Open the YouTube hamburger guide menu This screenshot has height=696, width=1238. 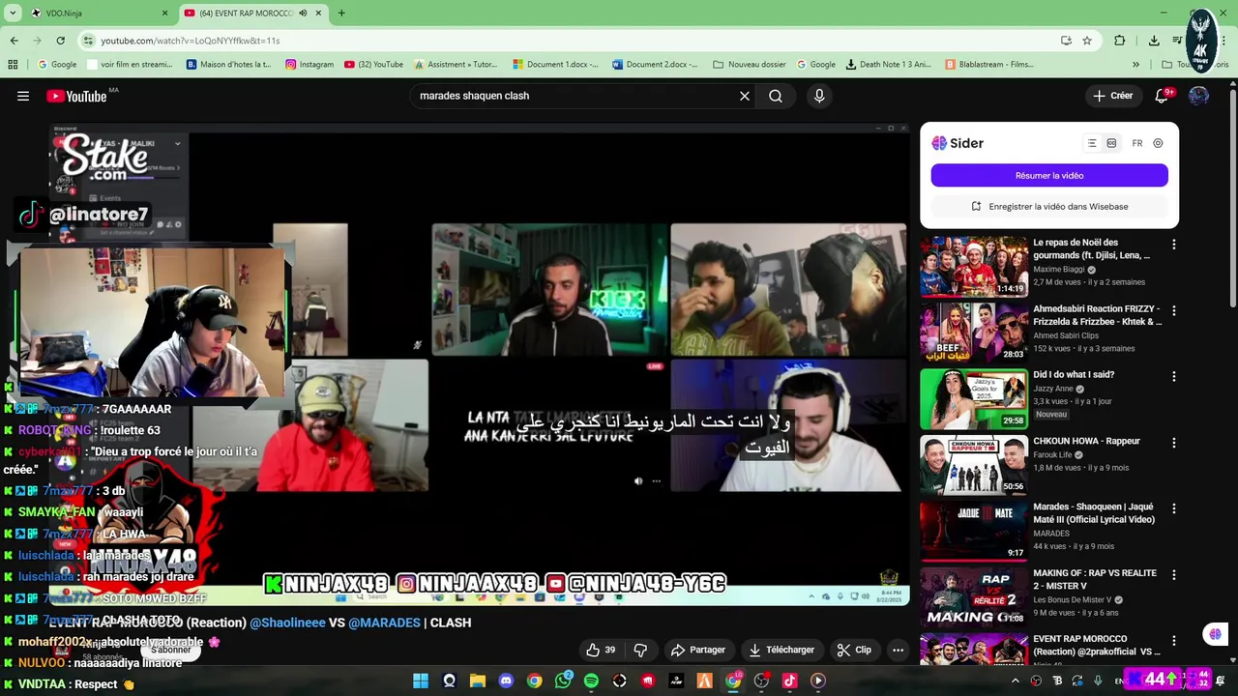tap(23, 96)
